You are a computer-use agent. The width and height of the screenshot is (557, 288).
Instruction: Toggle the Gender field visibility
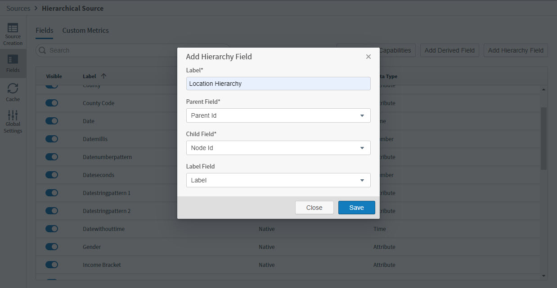(51, 247)
